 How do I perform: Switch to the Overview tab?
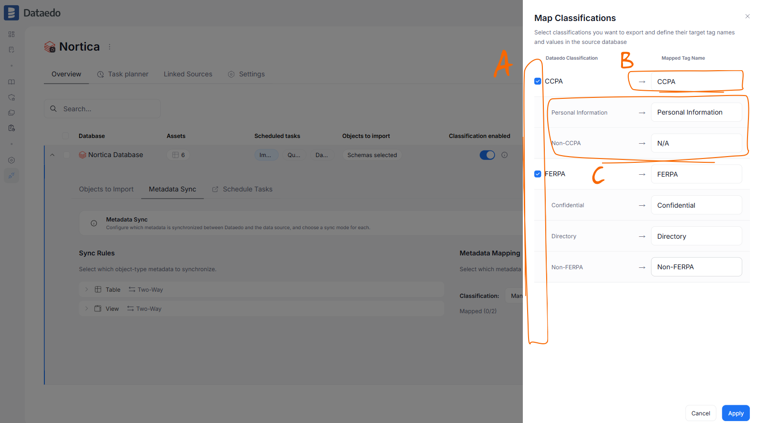[x=66, y=74]
